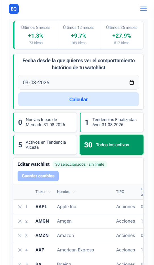Open Últimos 12 meses performance card
The height and width of the screenshot is (265, 154).
point(79,35)
